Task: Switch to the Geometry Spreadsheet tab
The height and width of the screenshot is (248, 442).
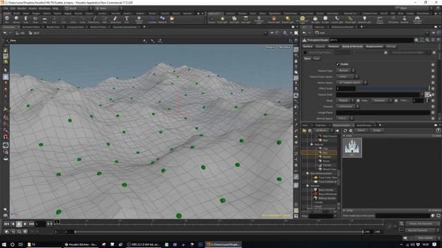Action: (x=124, y=27)
